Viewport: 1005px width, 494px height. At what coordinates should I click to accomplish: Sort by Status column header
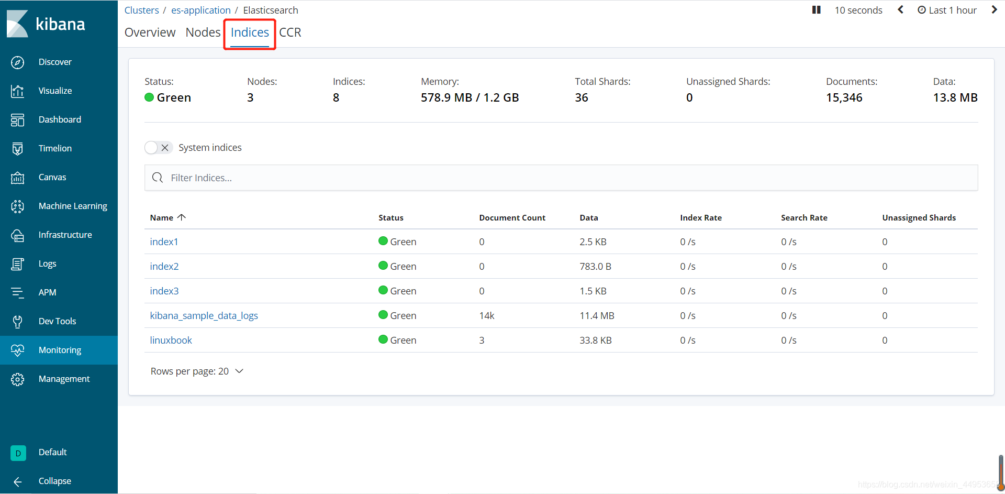pyautogui.click(x=391, y=218)
